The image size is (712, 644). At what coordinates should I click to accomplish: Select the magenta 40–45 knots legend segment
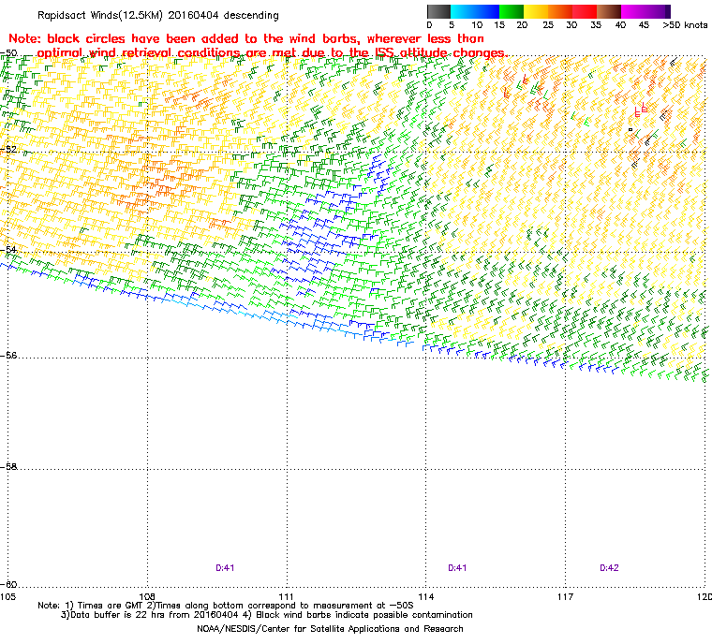pos(633,11)
